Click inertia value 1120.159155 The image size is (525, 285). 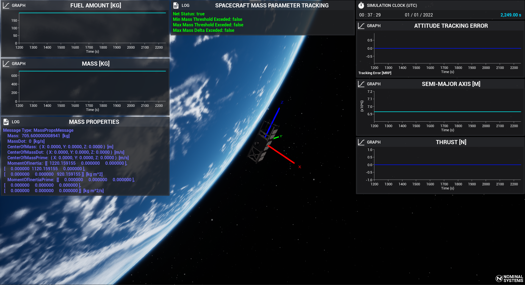[x=45, y=169]
